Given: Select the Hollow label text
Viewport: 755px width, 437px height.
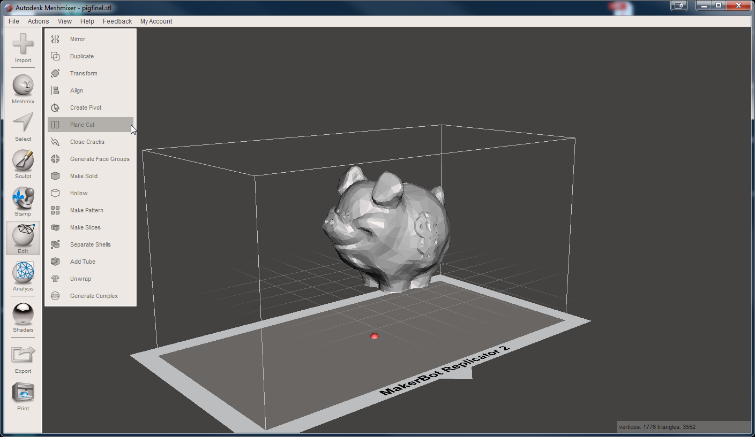Looking at the screenshot, I should tap(79, 193).
